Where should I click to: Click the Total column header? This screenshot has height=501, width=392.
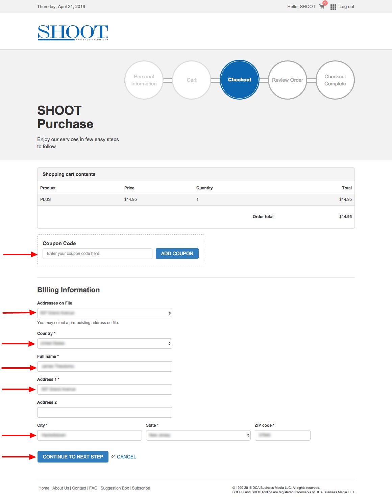tap(347, 188)
